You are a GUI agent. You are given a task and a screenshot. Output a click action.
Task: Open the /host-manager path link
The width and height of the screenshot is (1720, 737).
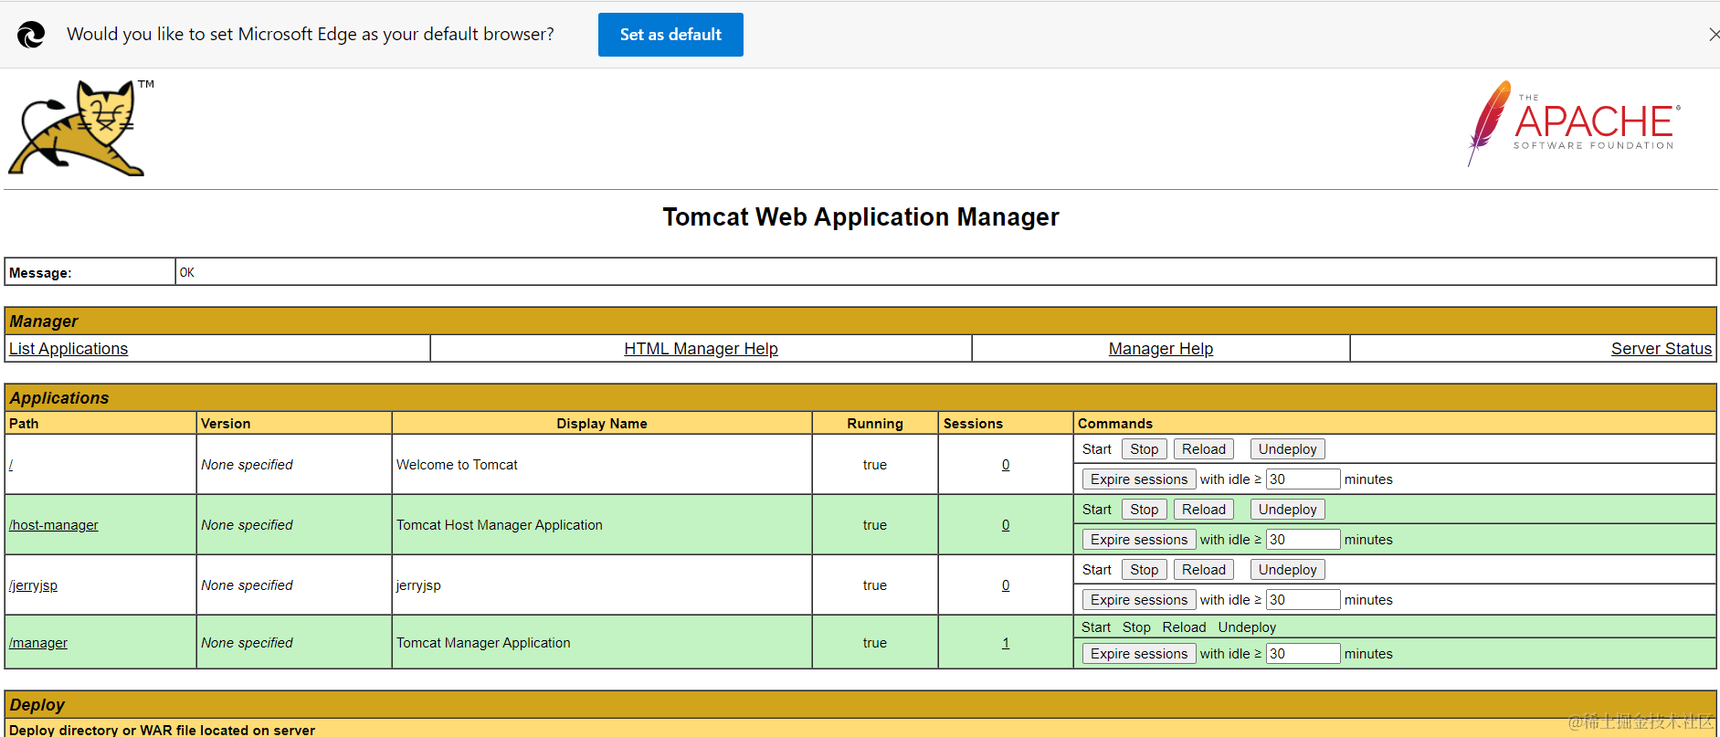coord(54,525)
